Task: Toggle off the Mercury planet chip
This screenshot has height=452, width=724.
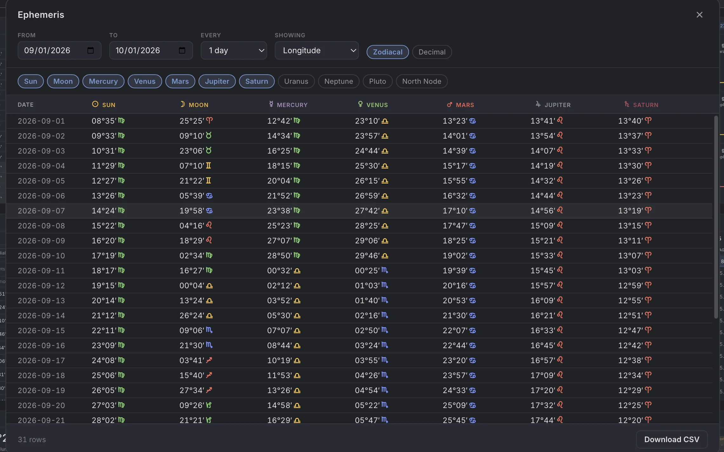Action: 103,81
